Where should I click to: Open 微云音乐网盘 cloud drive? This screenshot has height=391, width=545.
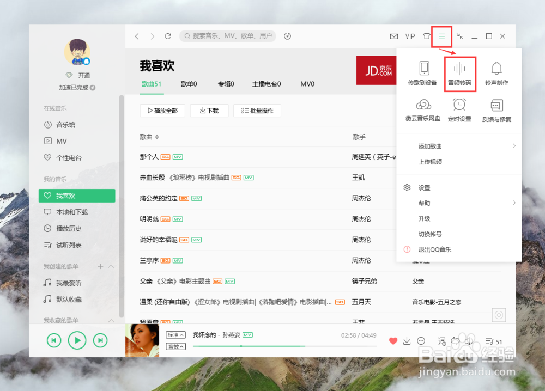(423, 110)
